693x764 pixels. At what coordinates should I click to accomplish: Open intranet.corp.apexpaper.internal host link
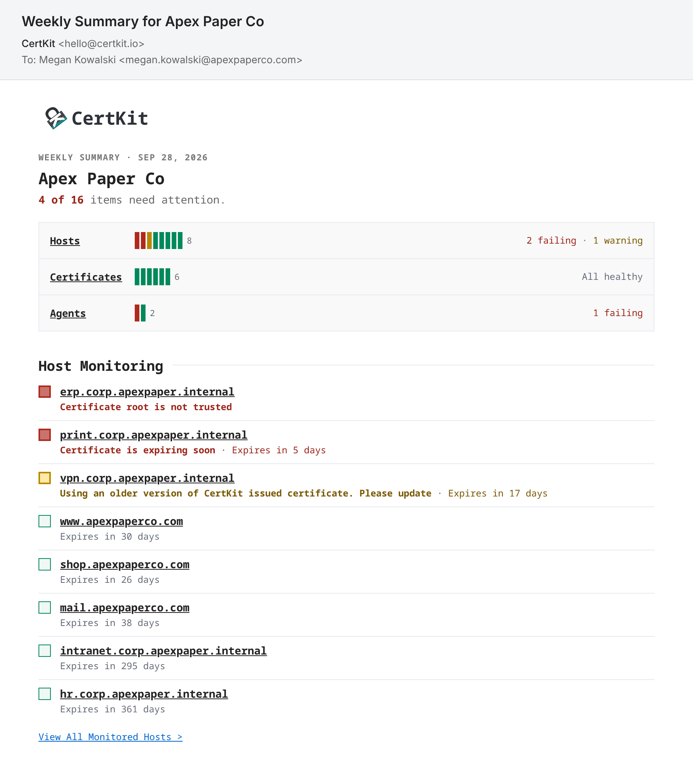[x=163, y=651]
